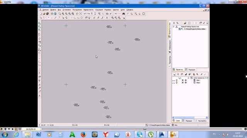This screenshot has height=138, width=247.
Task: Click the pan right arrow toolbar icon
Action: pos(88,14)
